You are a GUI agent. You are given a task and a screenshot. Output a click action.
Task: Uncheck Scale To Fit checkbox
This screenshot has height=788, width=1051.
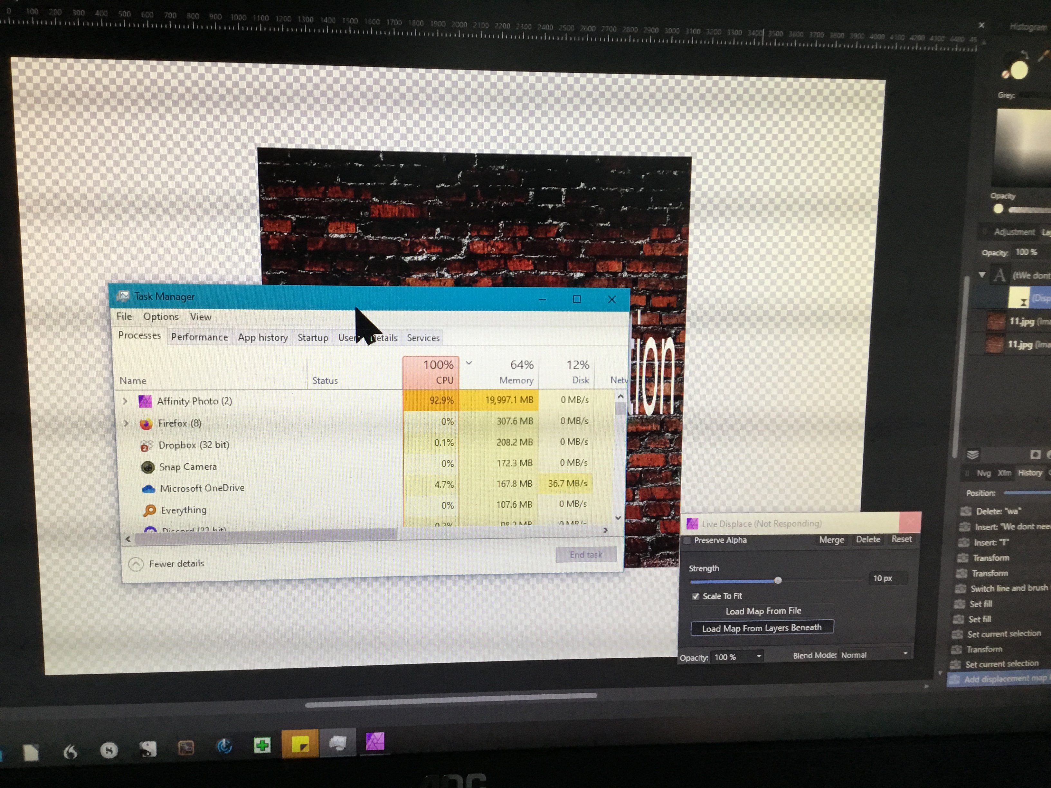coord(696,596)
